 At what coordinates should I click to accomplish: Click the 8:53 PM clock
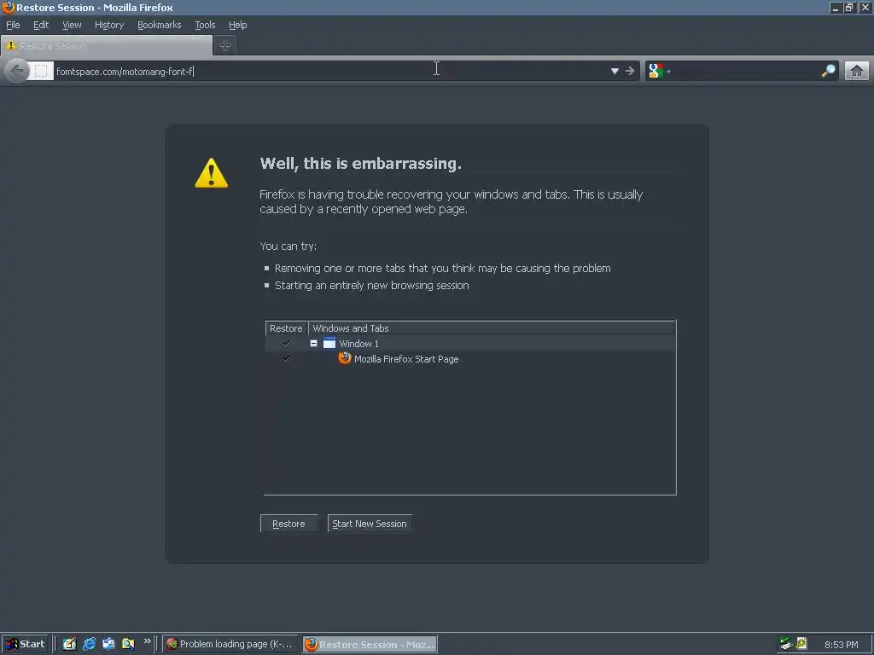click(x=841, y=645)
